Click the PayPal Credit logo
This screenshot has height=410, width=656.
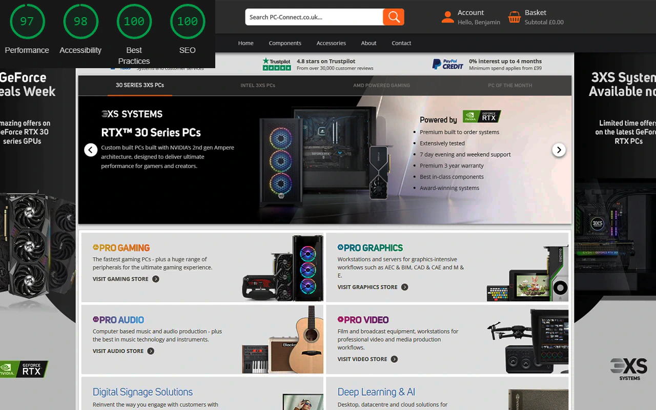447,64
